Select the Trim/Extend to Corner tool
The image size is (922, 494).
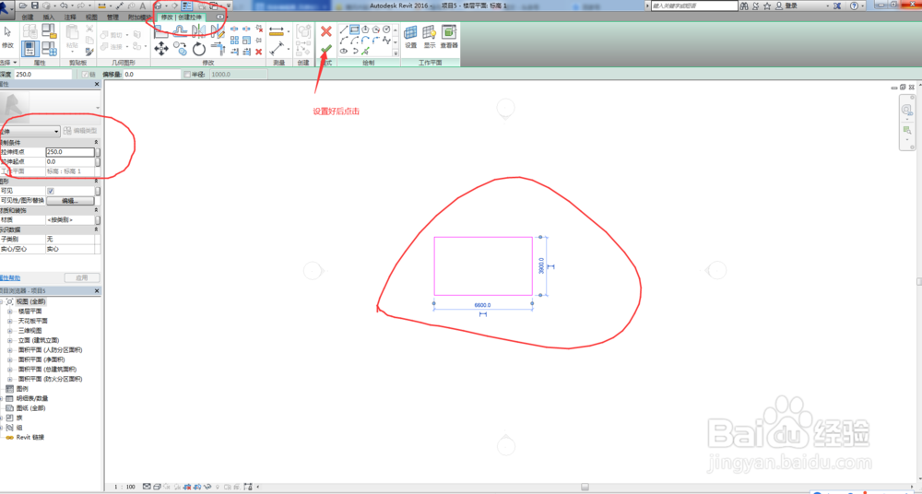click(x=218, y=49)
